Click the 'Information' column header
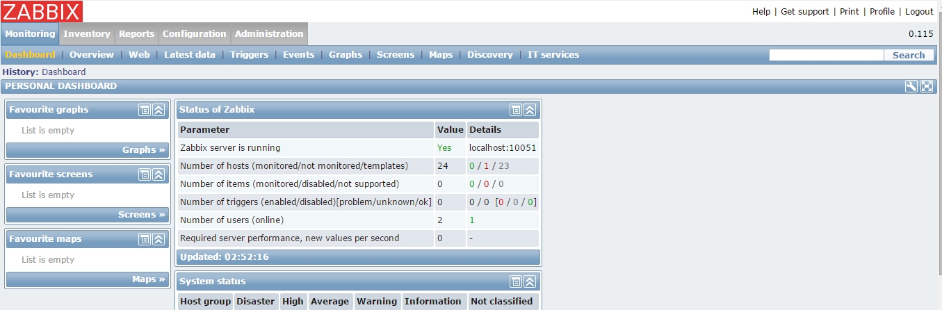The height and width of the screenshot is (310, 942). pos(433,301)
